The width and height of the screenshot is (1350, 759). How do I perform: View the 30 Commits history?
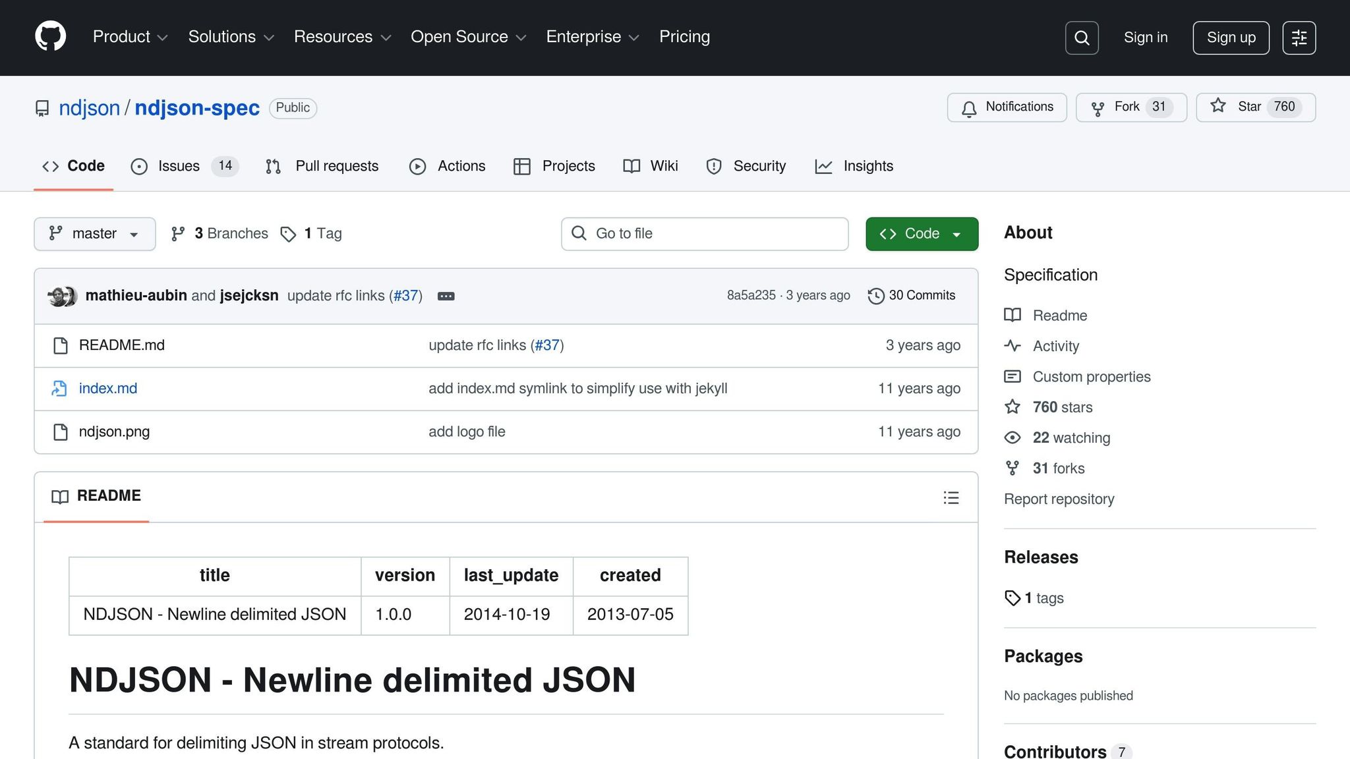click(912, 296)
